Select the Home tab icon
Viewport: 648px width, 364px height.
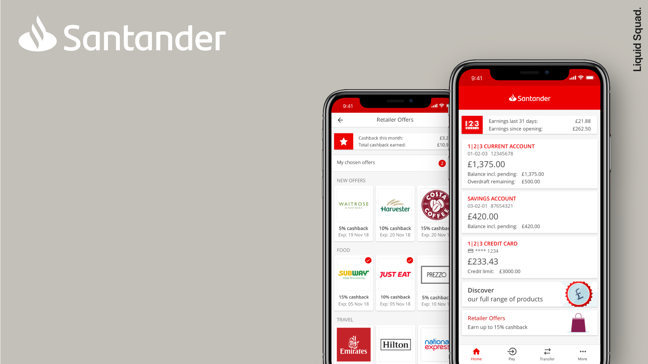[x=477, y=351]
